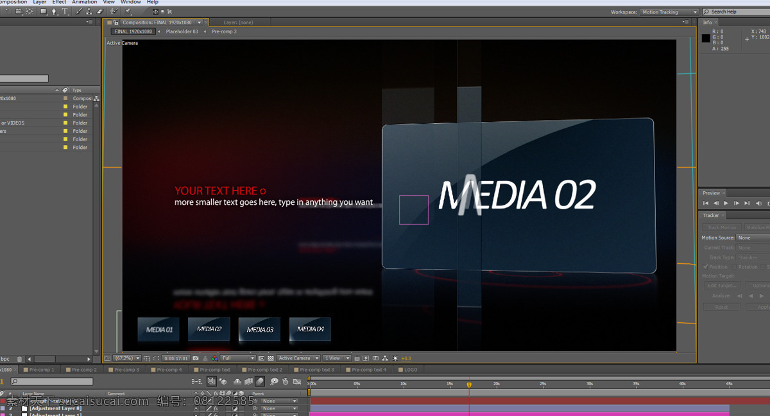Click the Draft 3D icon in timeline

point(223,381)
